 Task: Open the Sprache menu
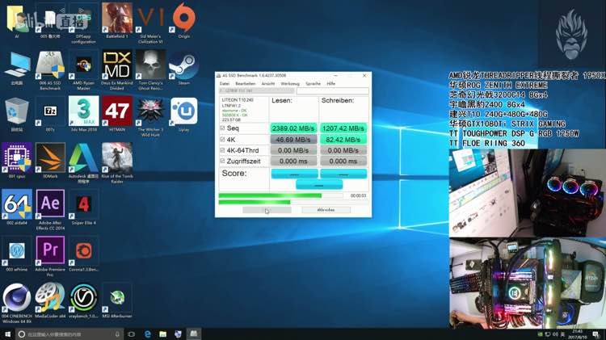pyautogui.click(x=313, y=83)
